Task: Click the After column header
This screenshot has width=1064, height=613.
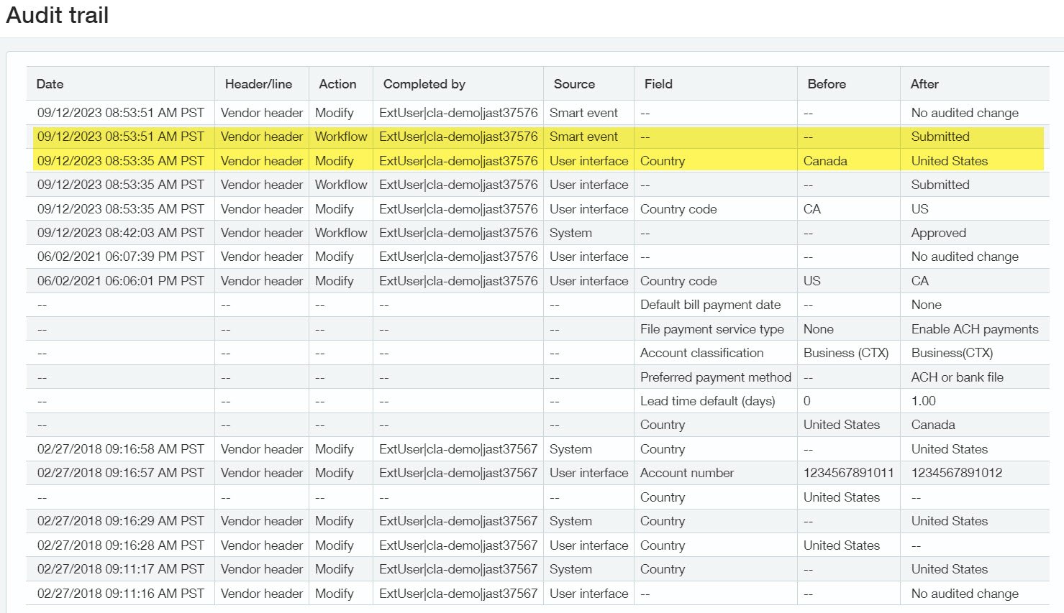Action: [924, 84]
